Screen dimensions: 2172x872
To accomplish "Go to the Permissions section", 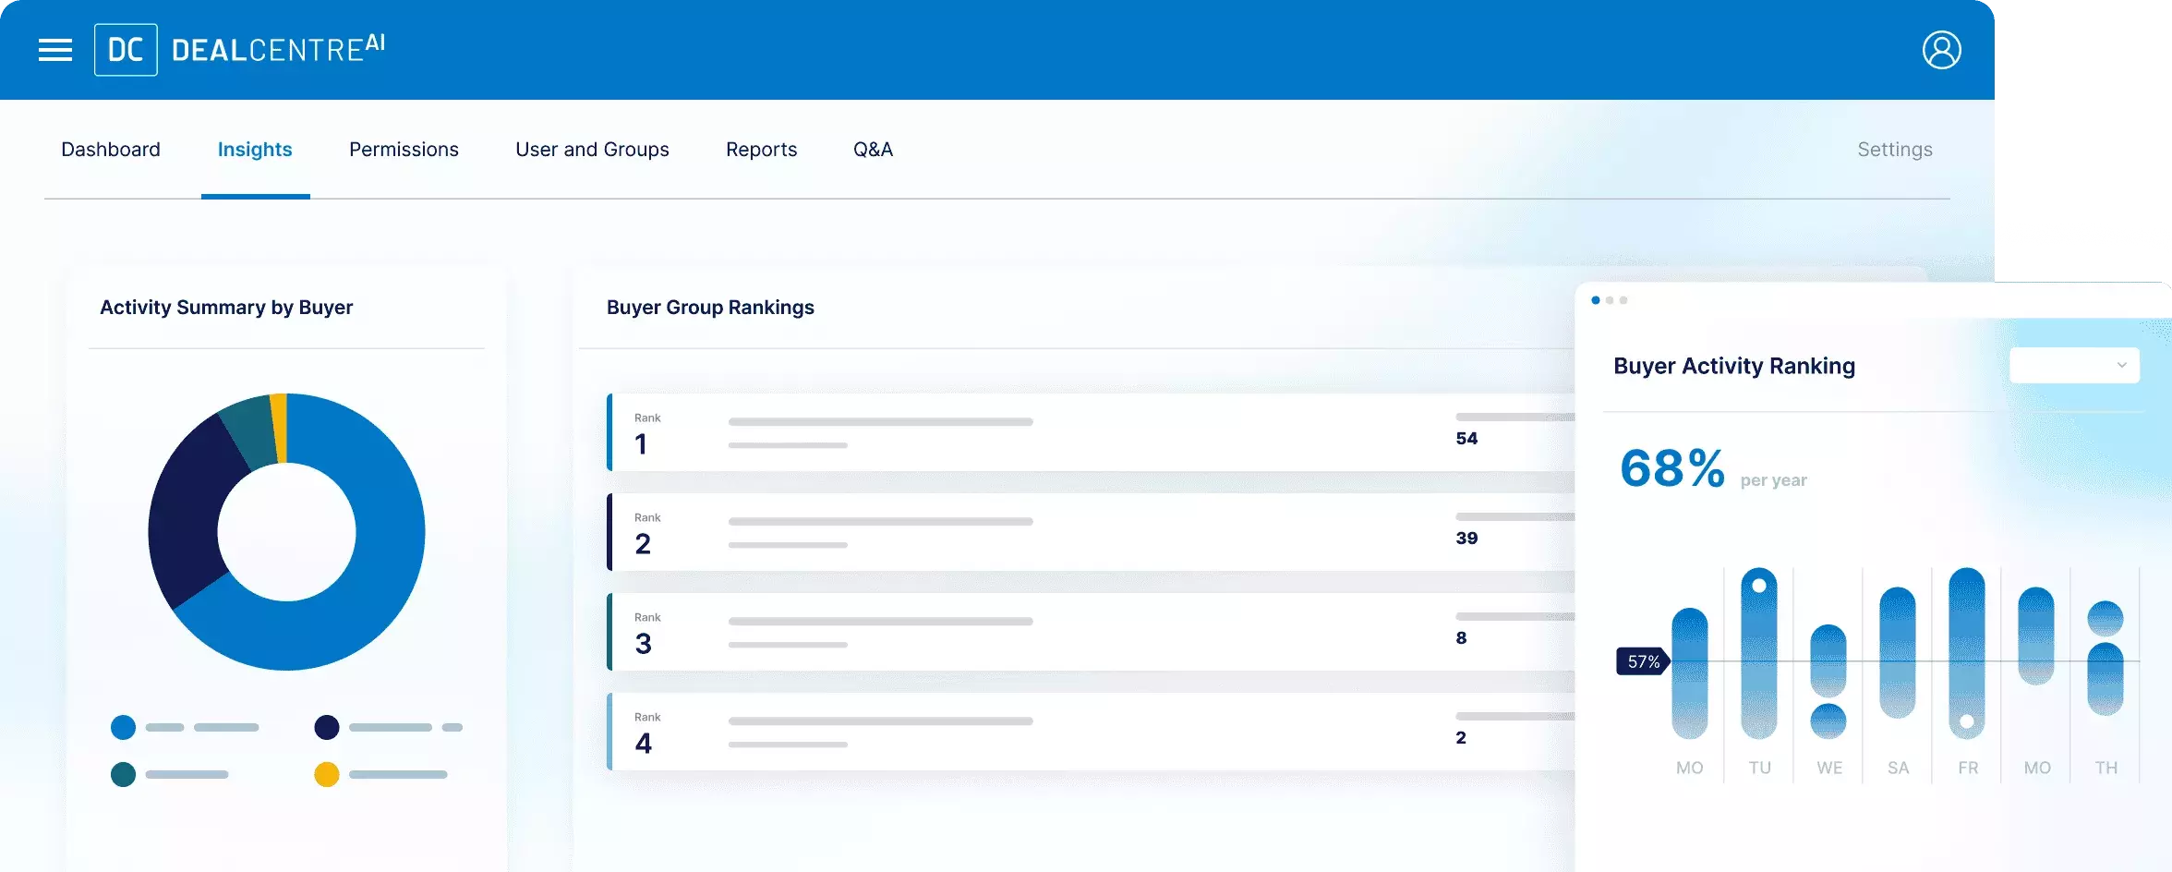I will 404,149.
